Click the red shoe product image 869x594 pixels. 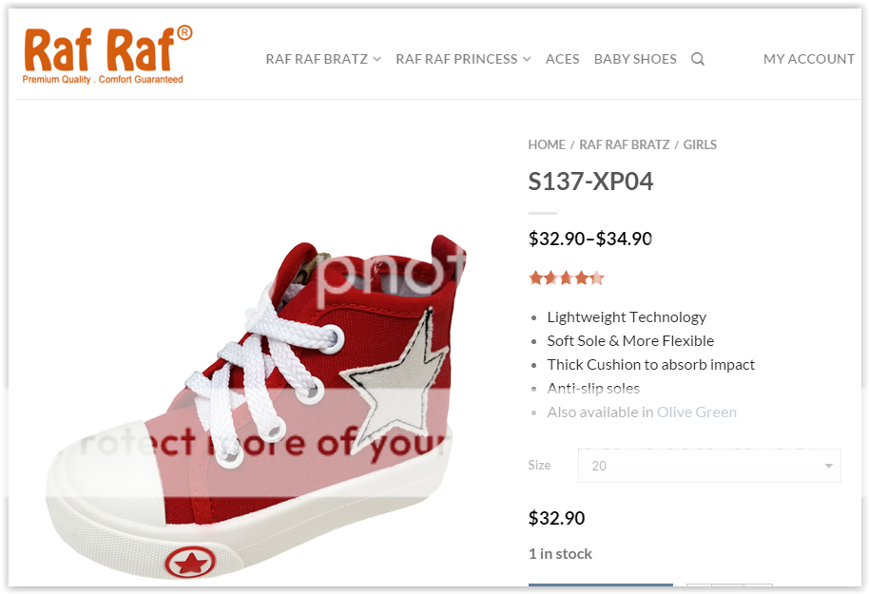[x=257, y=409]
